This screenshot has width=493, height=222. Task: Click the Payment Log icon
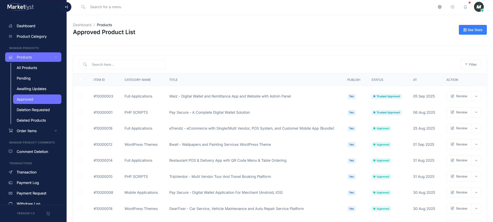point(11,183)
